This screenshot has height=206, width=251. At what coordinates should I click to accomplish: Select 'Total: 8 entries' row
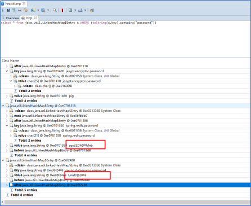point(125,195)
